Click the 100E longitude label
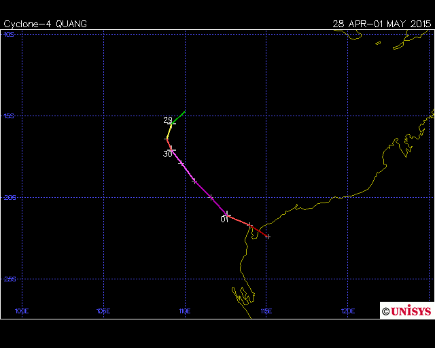The image size is (435, 348). [22, 311]
